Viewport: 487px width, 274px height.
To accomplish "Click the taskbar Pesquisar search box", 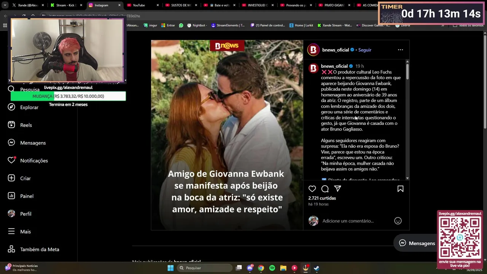I will pyautogui.click(x=205, y=268).
